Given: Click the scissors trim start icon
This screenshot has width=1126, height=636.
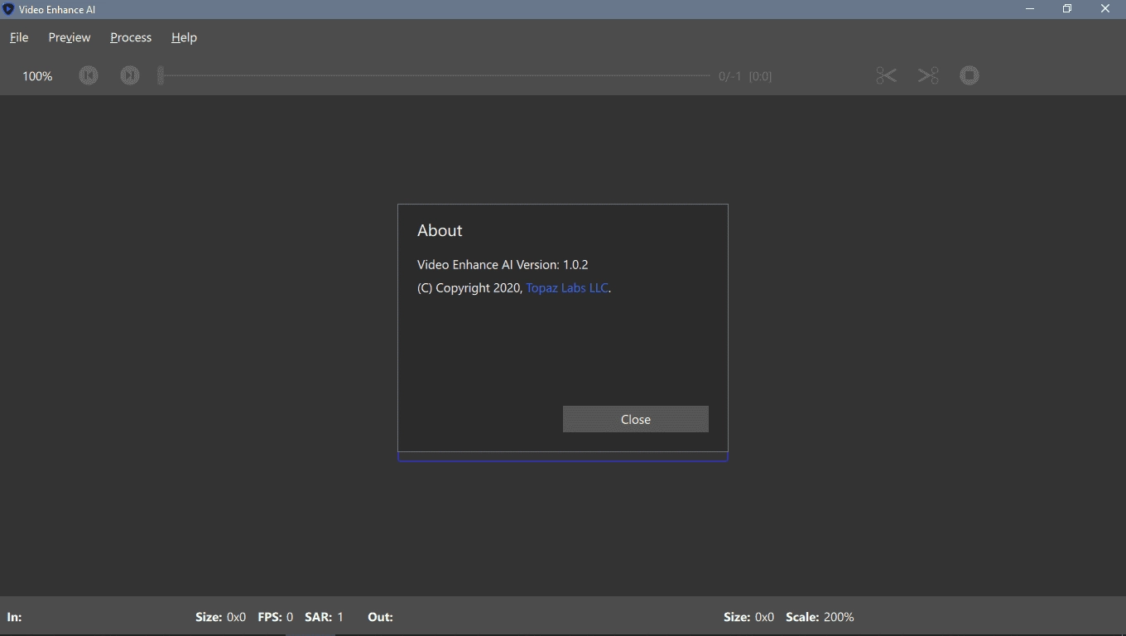Looking at the screenshot, I should click(x=886, y=75).
